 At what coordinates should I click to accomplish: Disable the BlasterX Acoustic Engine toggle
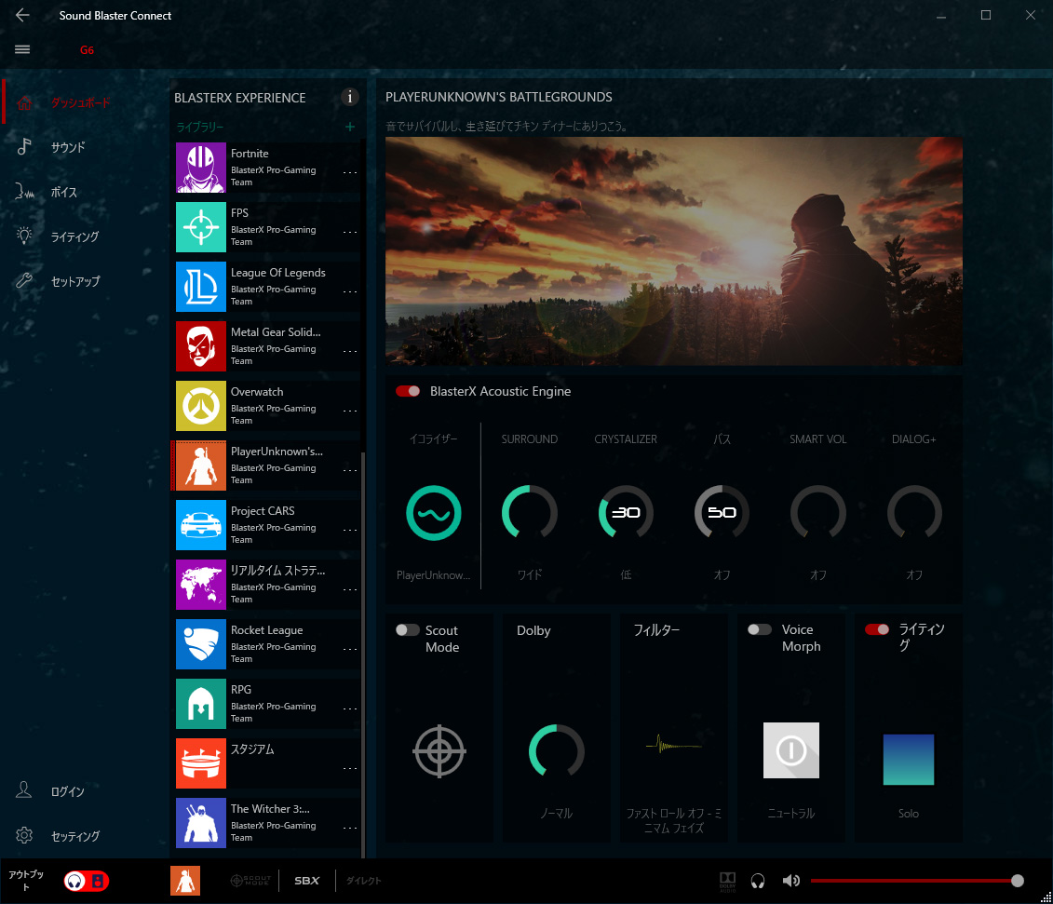(x=408, y=391)
